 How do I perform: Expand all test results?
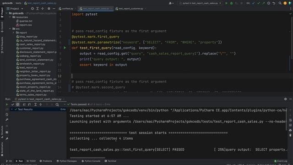[35, 104]
